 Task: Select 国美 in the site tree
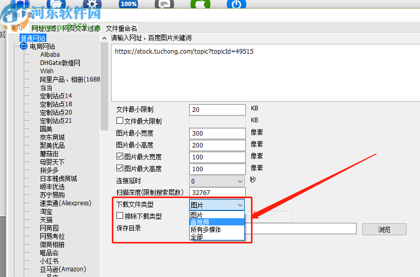(46, 129)
